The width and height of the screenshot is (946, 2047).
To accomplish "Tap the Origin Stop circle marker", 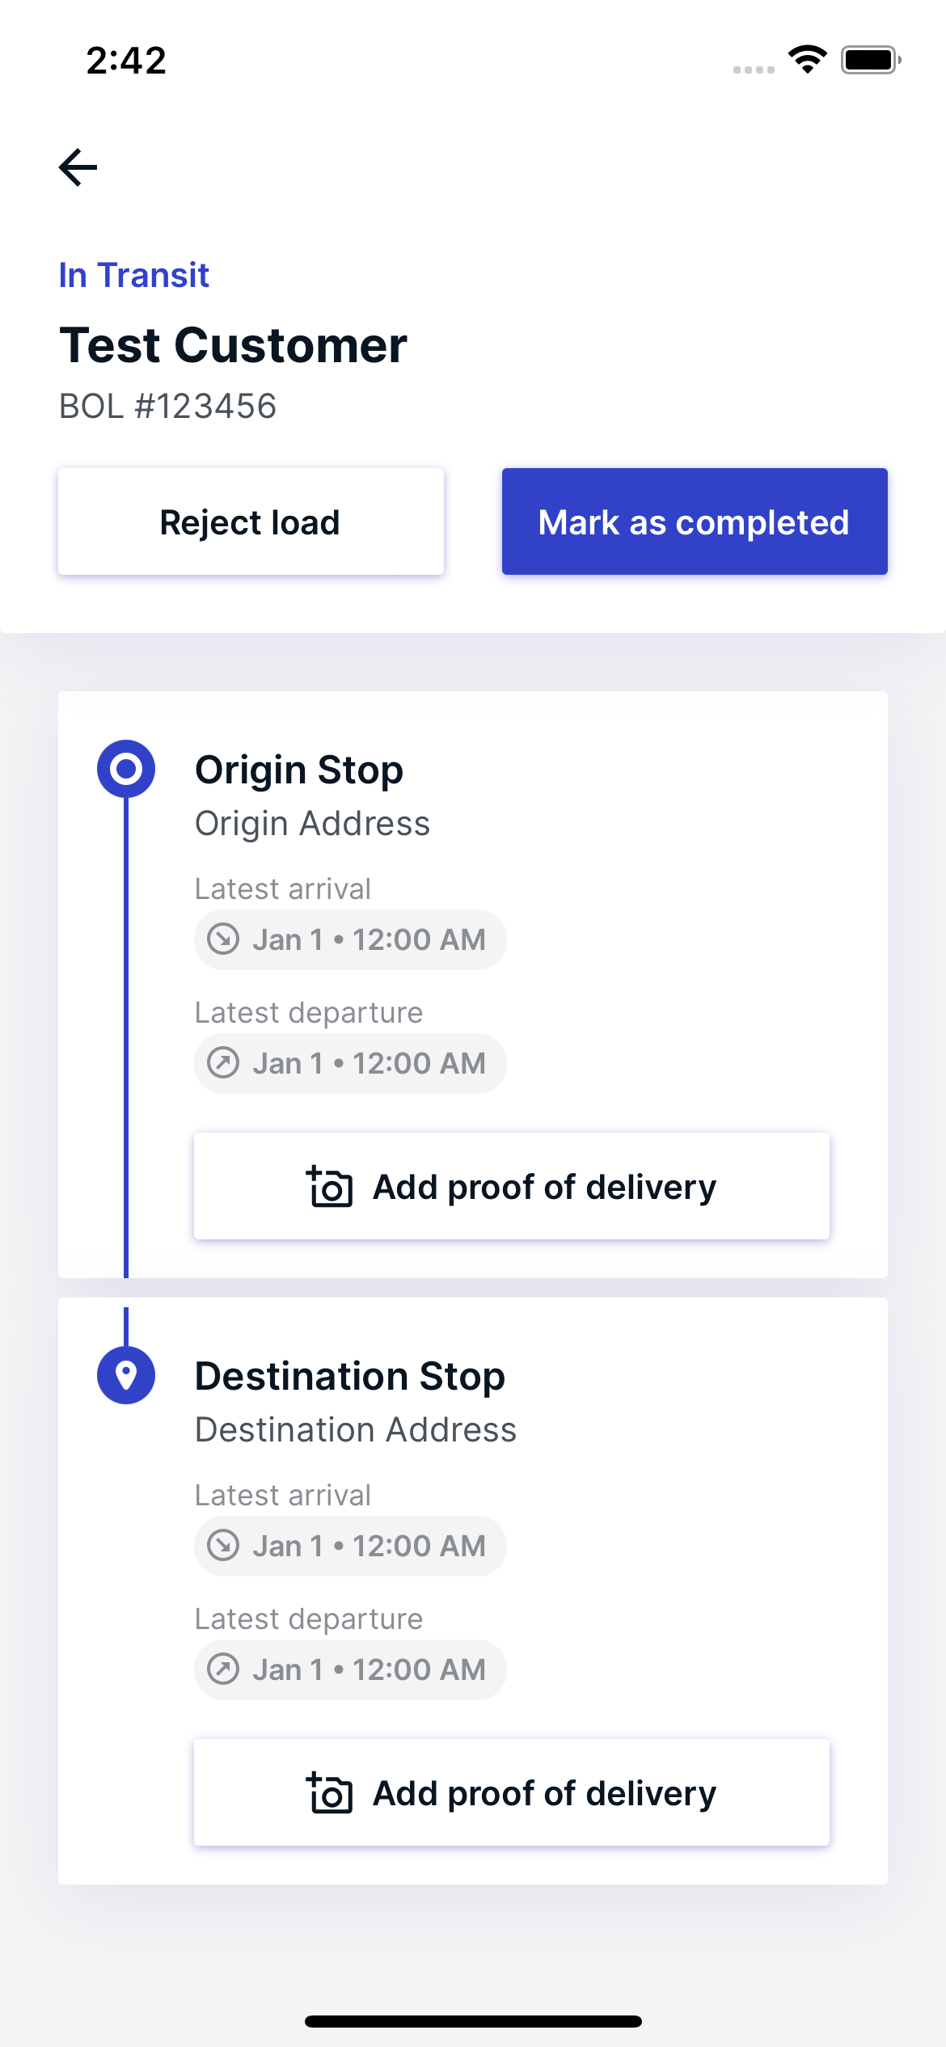I will [127, 770].
